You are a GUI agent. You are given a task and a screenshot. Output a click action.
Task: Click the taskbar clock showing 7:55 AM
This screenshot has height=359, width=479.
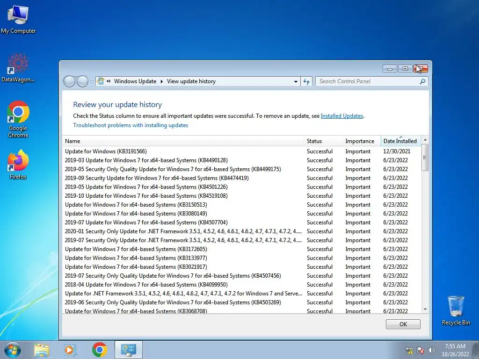455,350
